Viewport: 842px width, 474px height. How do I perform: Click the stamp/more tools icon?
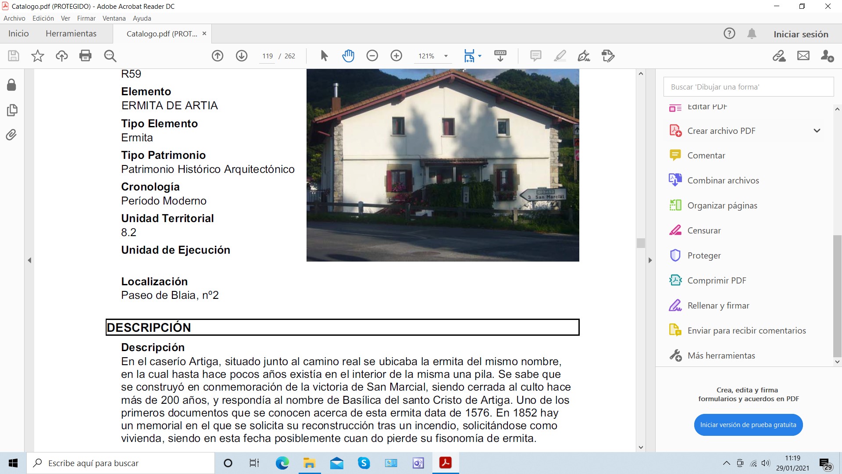[608, 56]
